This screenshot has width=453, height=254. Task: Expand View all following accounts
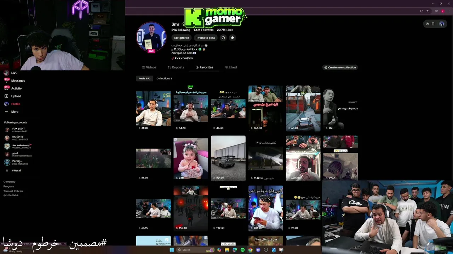[x=13, y=170]
